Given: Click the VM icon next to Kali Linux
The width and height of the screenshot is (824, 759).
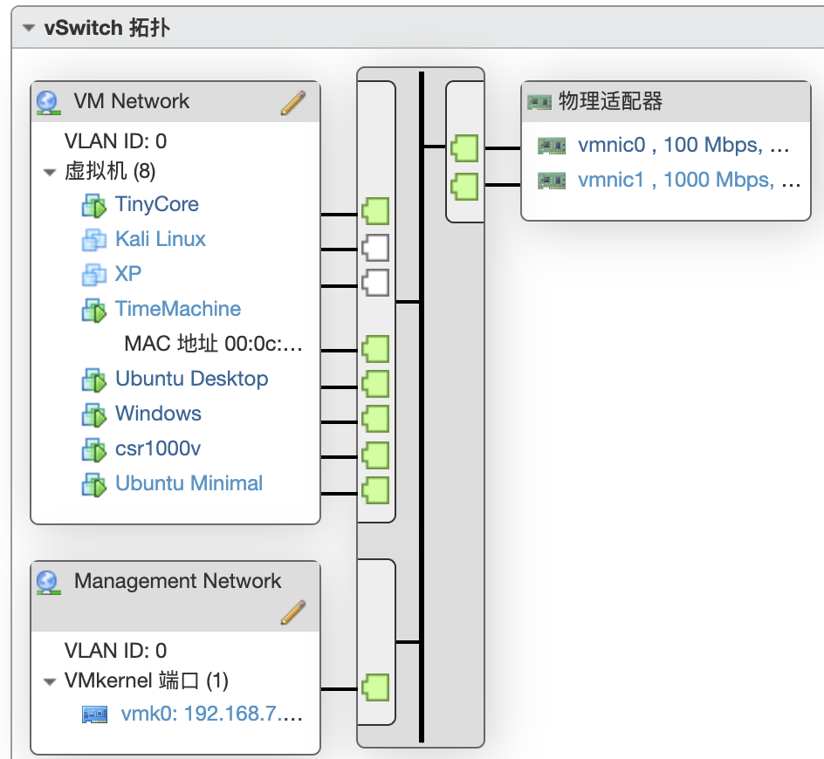Looking at the screenshot, I should click(x=96, y=239).
